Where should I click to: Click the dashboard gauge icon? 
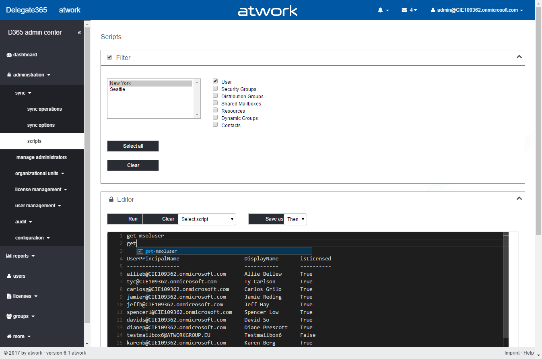(x=9, y=55)
